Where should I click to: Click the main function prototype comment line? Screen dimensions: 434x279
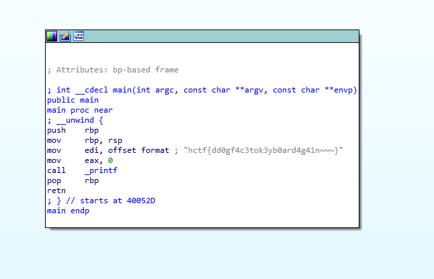[x=202, y=90]
